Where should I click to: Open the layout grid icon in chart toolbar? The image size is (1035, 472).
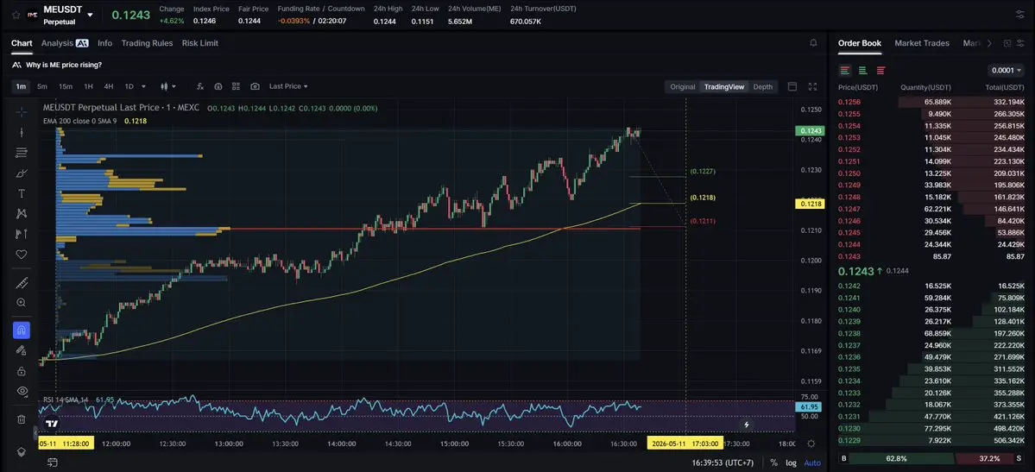coord(237,86)
